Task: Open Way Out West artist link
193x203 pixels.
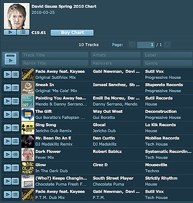Action: pos(108,111)
